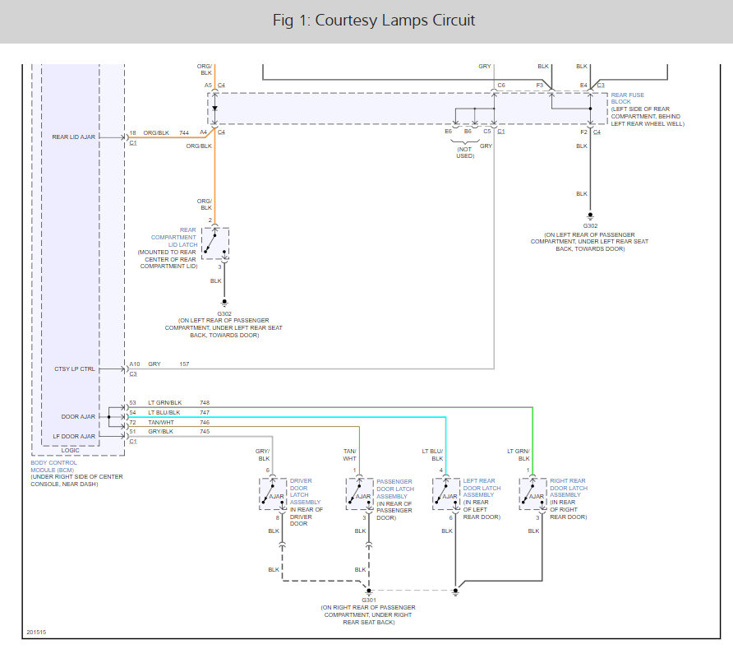The height and width of the screenshot is (649, 733).
Task: Click the 'F3' terminal label
Action: coord(540,86)
